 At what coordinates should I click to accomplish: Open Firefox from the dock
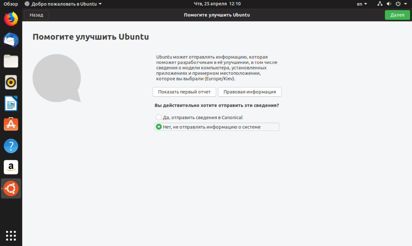click(x=11, y=19)
